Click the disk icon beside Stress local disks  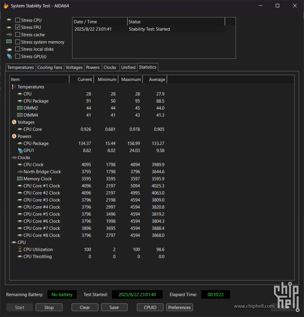9,49
